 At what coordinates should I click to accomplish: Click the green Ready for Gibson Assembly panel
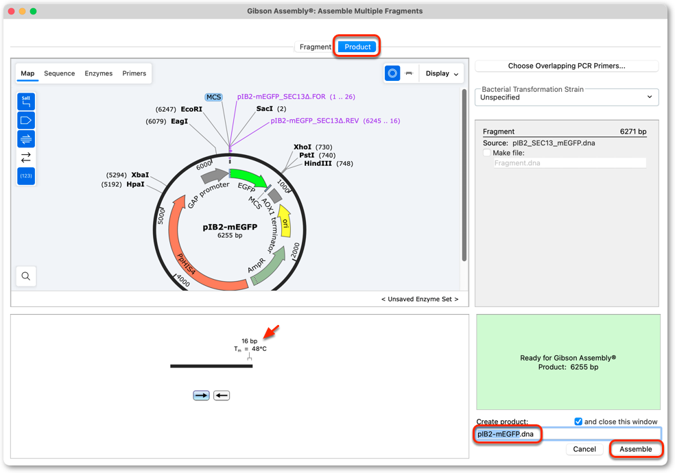pyautogui.click(x=568, y=362)
